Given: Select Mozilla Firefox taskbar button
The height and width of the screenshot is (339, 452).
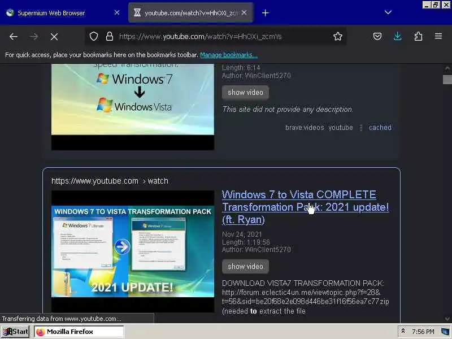Looking at the screenshot, I should point(79,332).
